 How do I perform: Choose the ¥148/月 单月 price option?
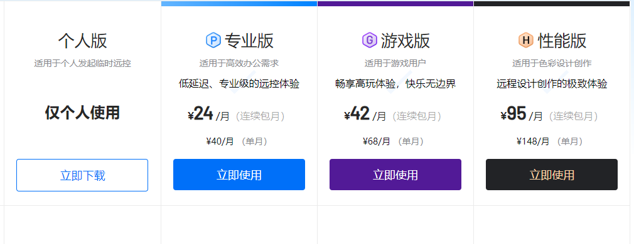pyautogui.click(x=549, y=141)
